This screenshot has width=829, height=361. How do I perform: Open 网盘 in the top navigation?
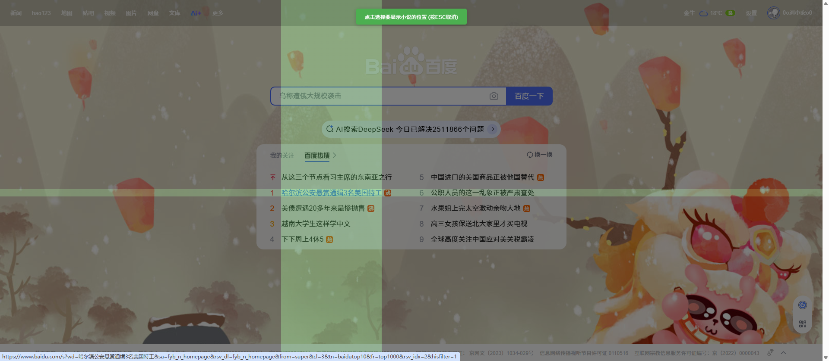click(153, 13)
